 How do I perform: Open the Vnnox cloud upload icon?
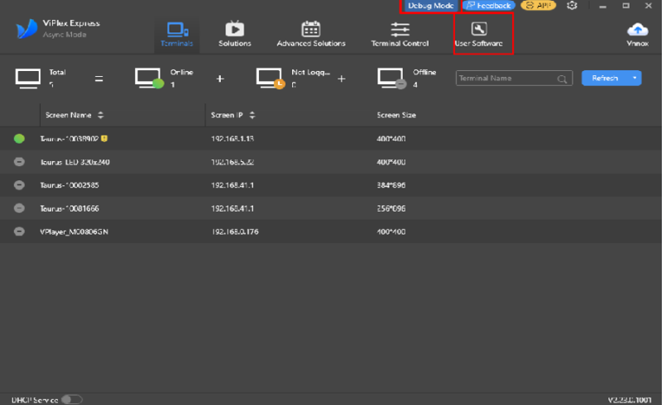637,29
